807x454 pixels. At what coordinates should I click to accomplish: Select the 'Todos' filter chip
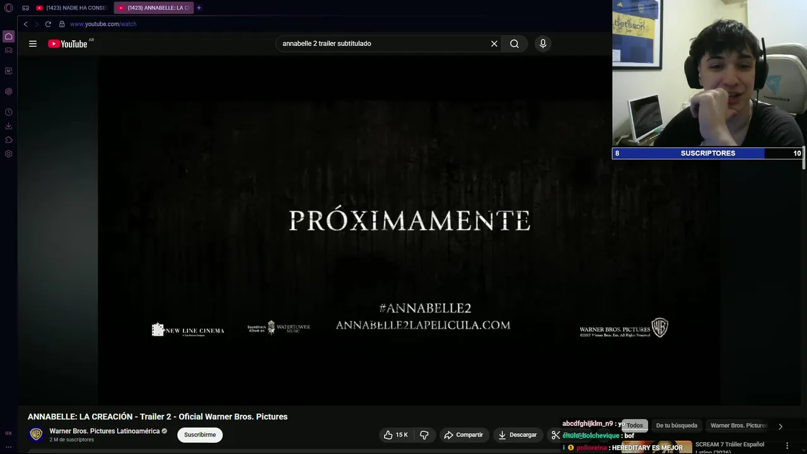pyautogui.click(x=634, y=426)
